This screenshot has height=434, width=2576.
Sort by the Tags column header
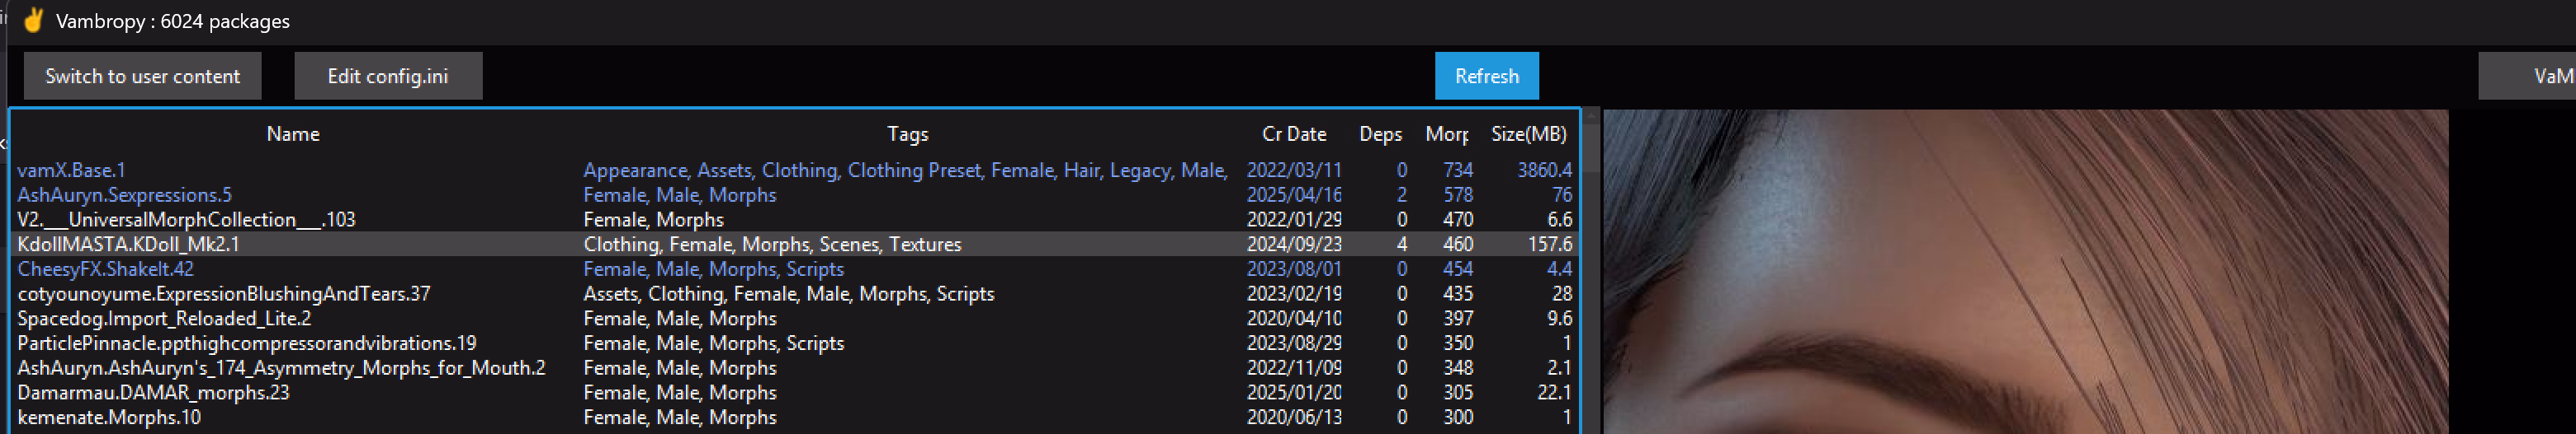(907, 133)
